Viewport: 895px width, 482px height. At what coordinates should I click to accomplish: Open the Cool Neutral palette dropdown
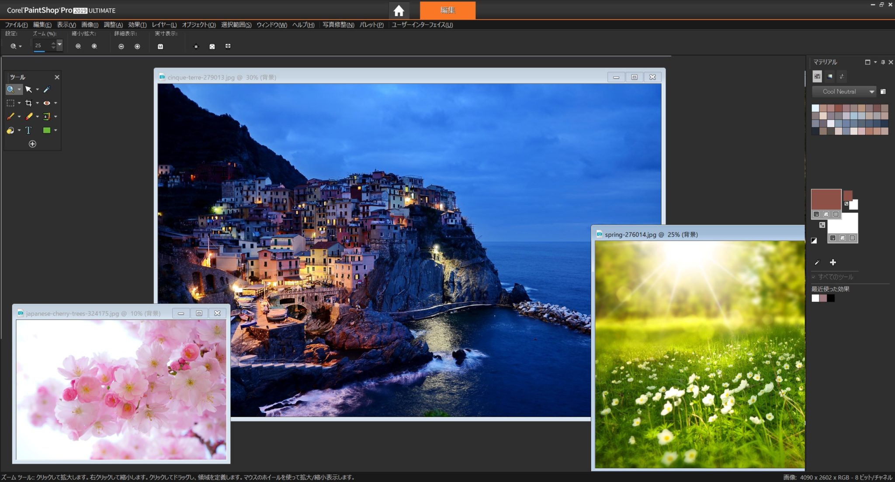point(844,92)
